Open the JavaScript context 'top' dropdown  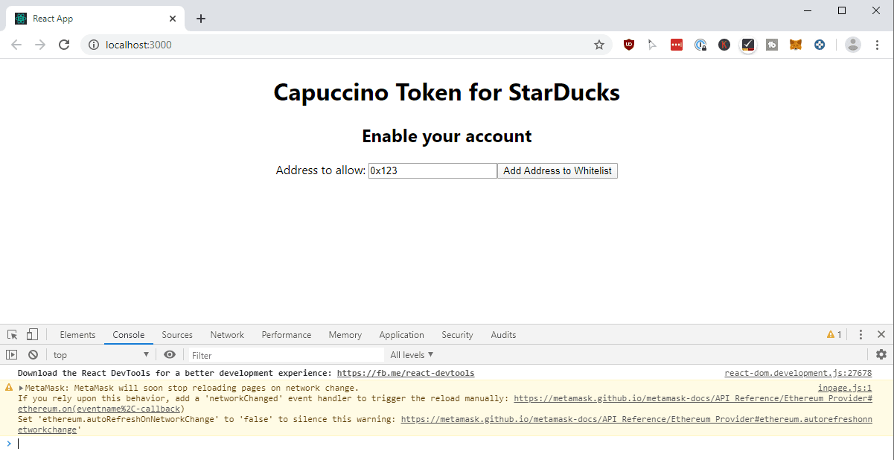coord(100,355)
